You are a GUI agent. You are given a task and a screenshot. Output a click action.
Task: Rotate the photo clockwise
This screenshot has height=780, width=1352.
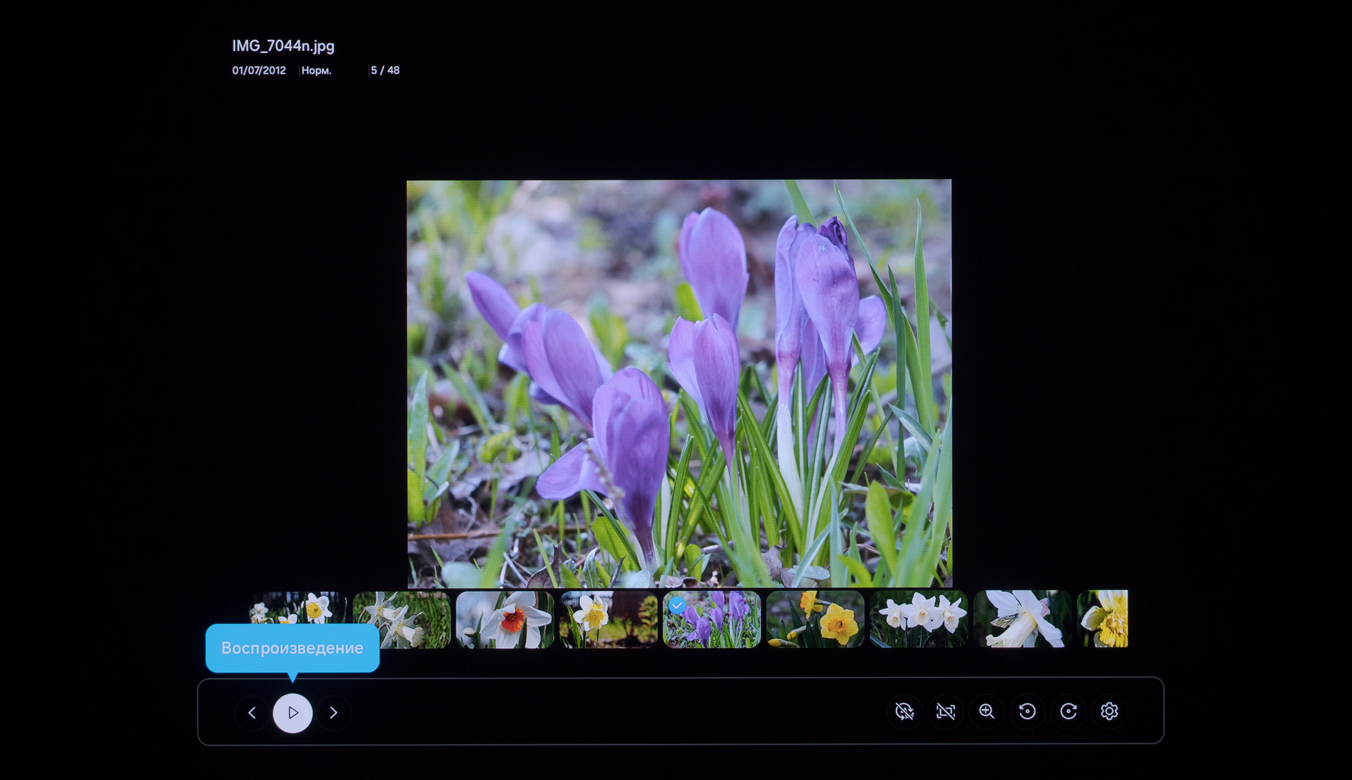click(x=1068, y=711)
